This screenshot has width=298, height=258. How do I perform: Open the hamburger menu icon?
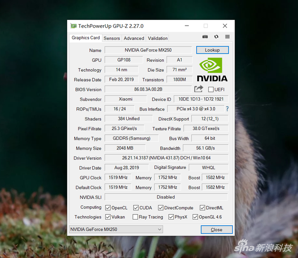click(228, 37)
